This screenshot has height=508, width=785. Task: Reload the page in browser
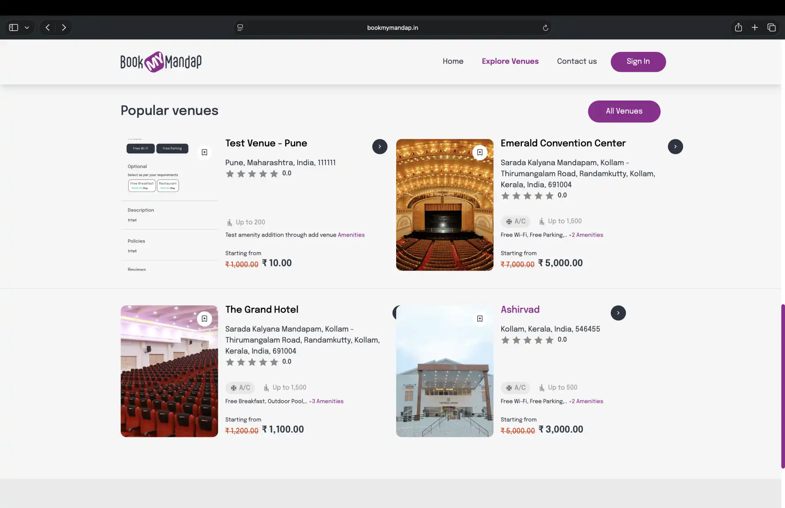[x=545, y=28]
